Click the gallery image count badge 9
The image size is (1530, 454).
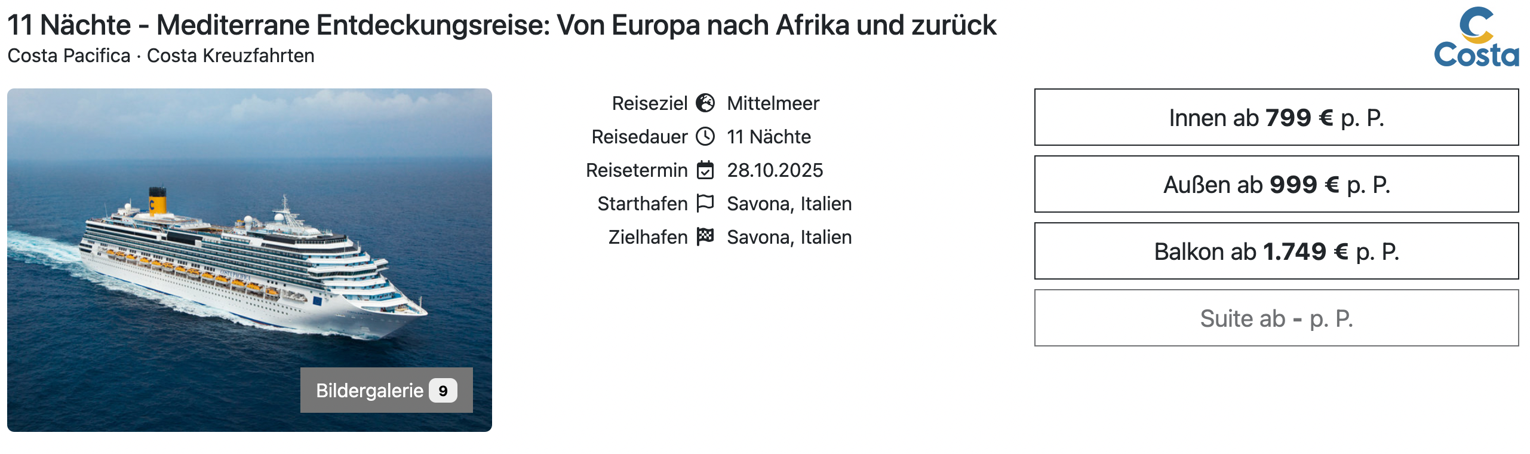(443, 391)
